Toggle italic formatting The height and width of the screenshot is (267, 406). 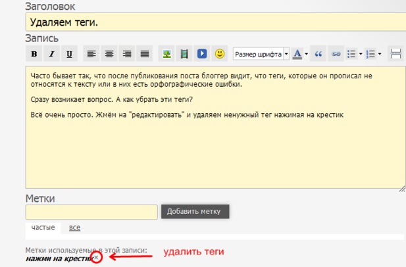click(51, 54)
